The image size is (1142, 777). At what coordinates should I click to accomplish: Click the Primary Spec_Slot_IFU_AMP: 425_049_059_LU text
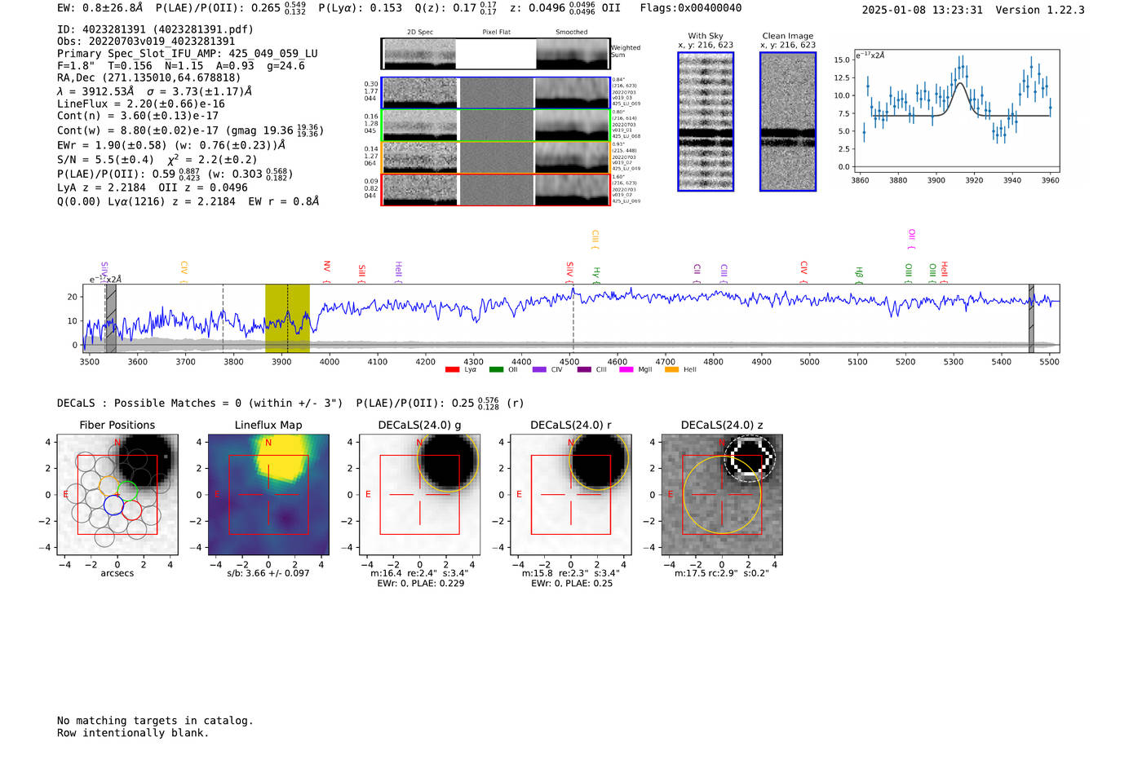[x=188, y=54]
